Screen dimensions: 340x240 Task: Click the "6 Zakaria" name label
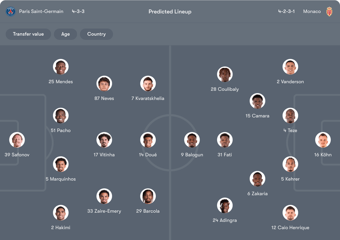(x=257, y=194)
